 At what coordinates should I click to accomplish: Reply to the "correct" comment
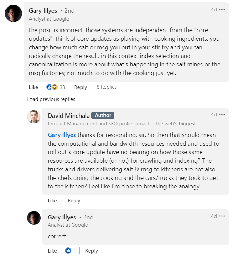point(91,251)
